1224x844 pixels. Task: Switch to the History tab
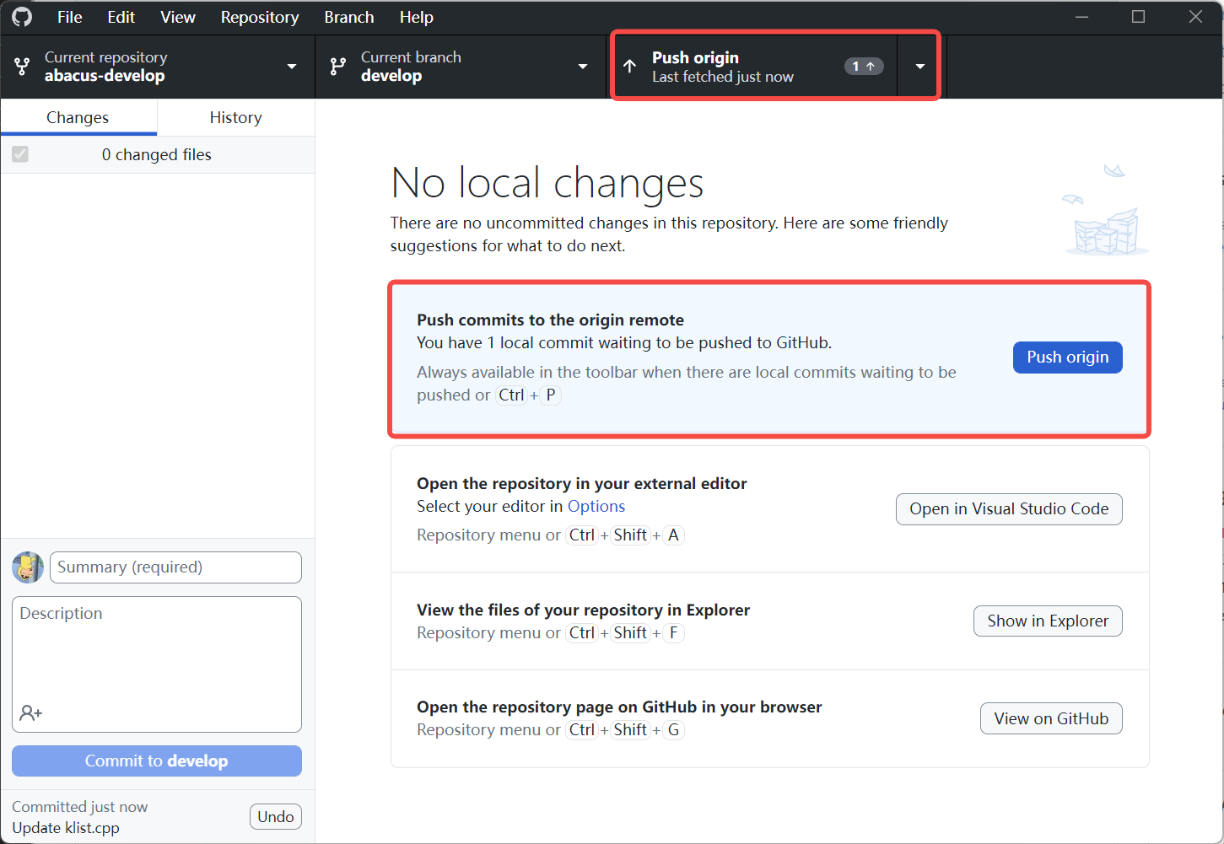tap(235, 117)
